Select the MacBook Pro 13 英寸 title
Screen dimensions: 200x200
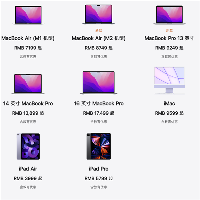click(x=169, y=38)
